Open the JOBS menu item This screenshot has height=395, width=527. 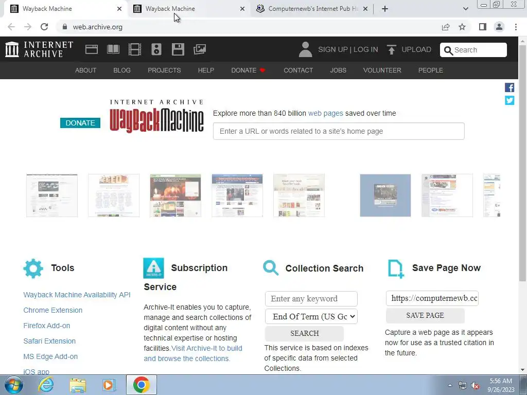click(x=338, y=70)
